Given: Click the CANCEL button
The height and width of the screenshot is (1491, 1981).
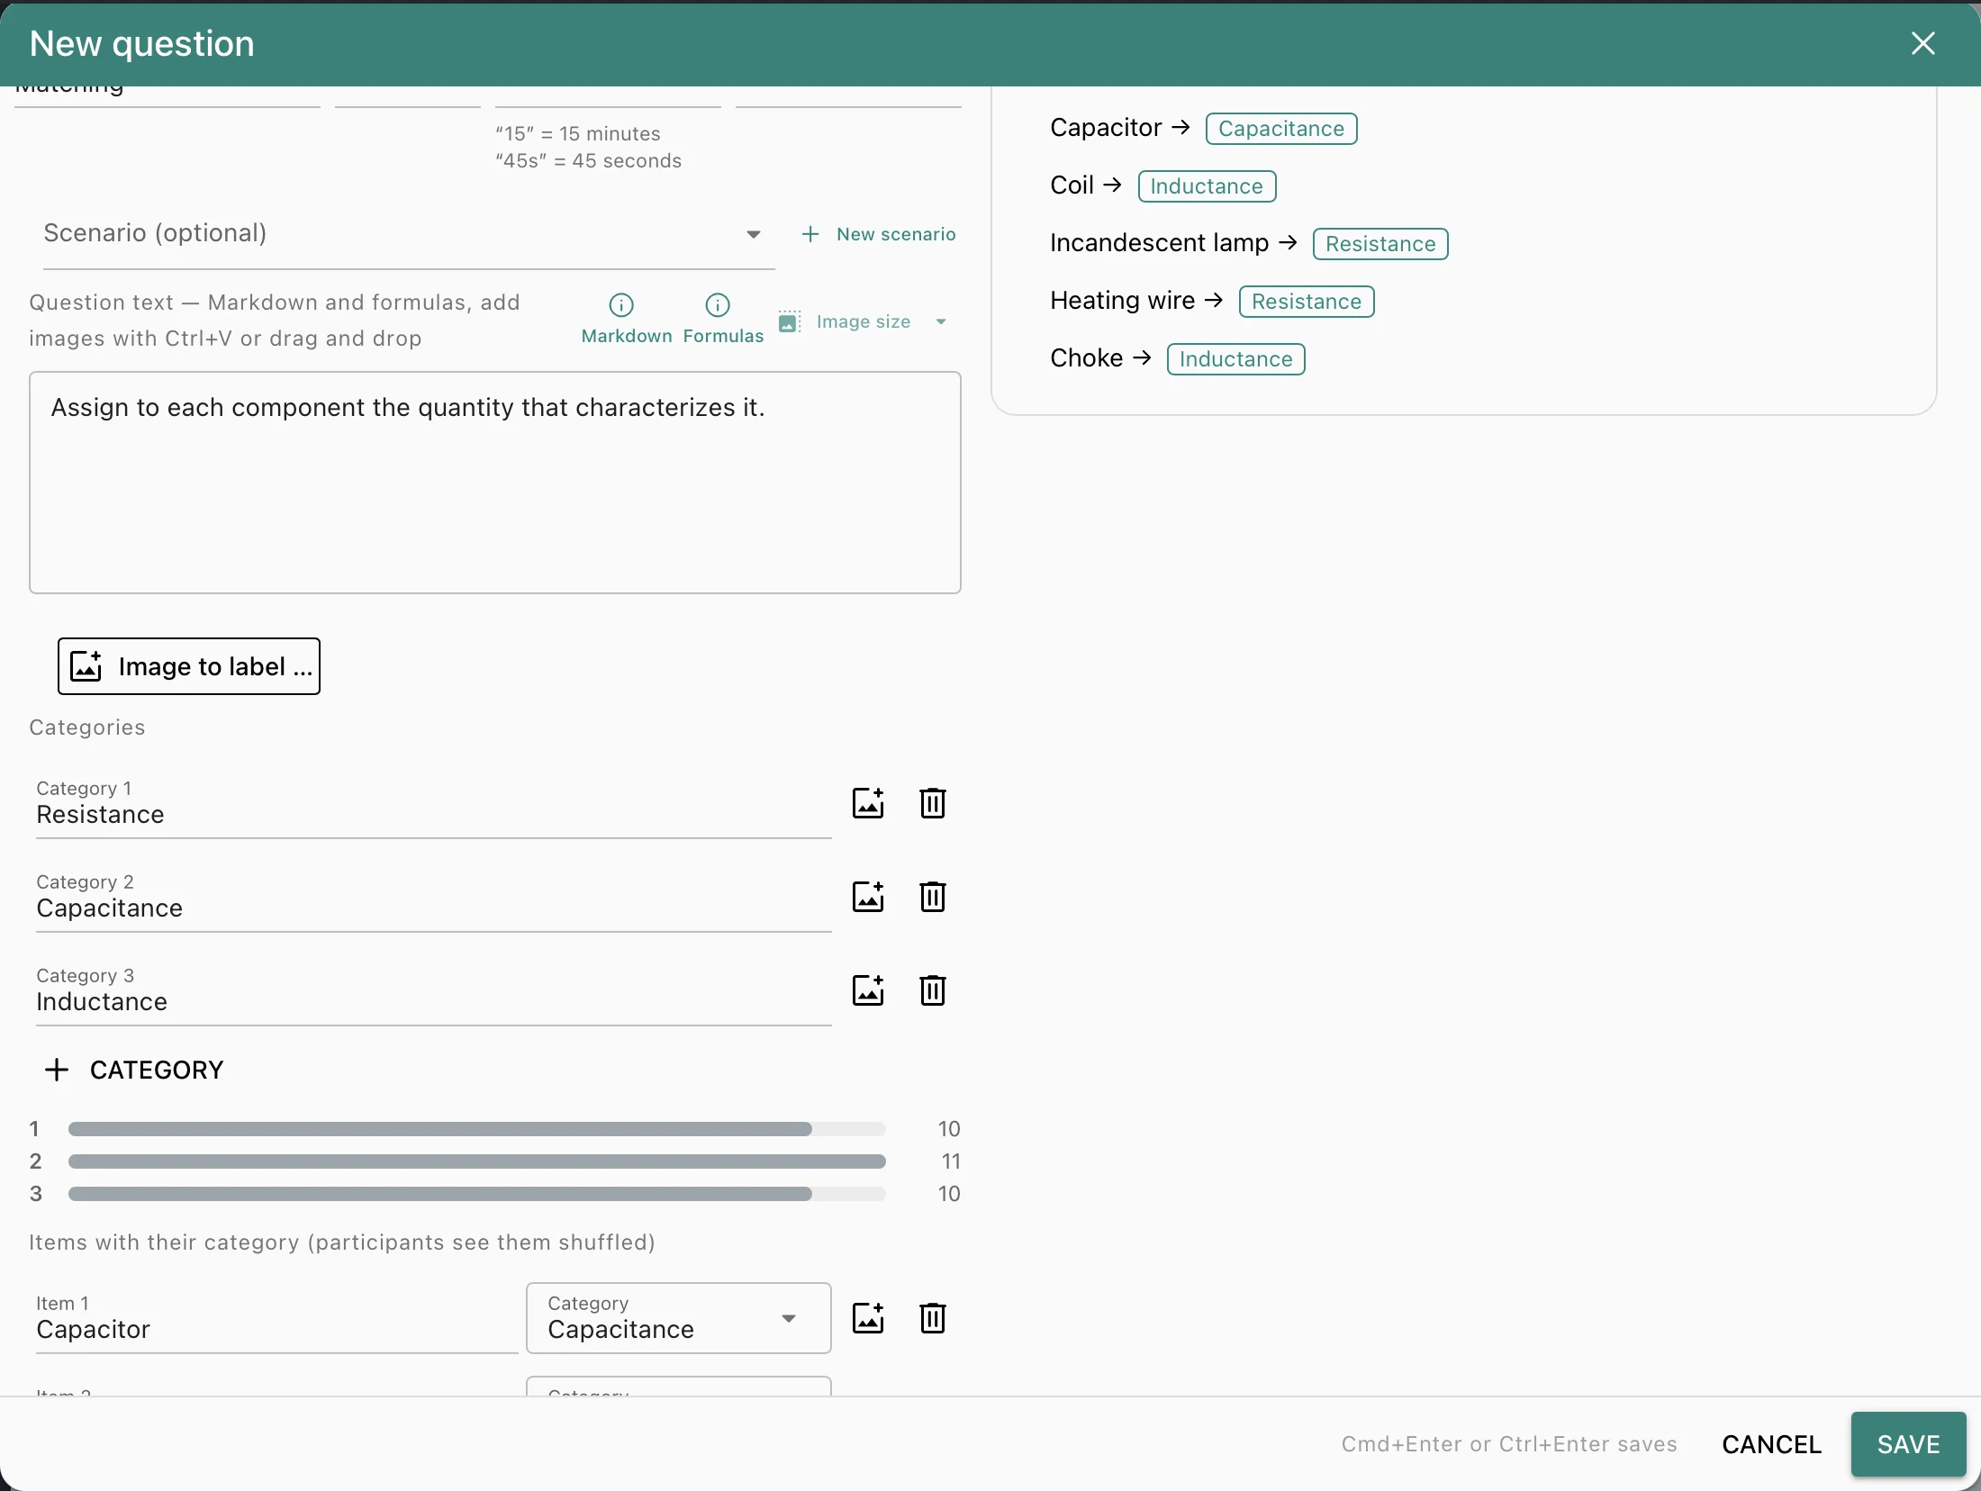Looking at the screenshot, I should pyautogui.click(x=1771, y=1444).
